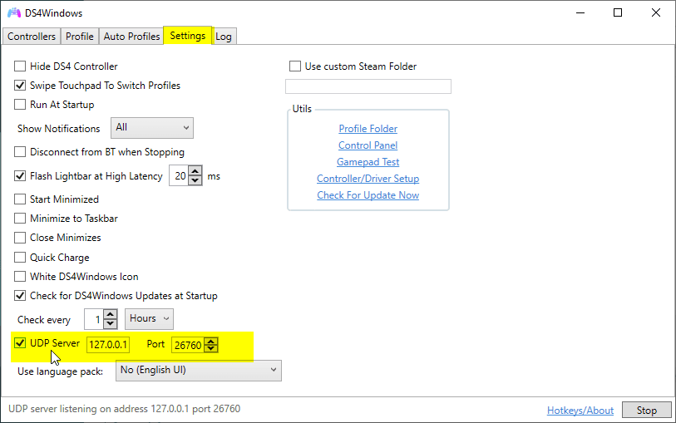
Task: Enable Hide DS4 Controller checkbox
Action: click(21, 66)
